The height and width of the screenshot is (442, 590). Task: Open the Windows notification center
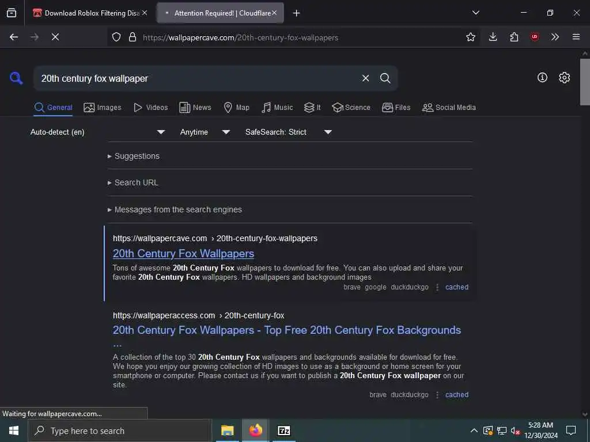tap(571, 430)
